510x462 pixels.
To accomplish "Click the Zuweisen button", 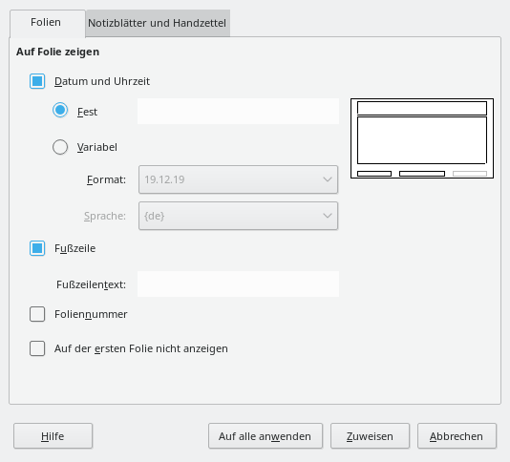I will (x=370, y=436).
